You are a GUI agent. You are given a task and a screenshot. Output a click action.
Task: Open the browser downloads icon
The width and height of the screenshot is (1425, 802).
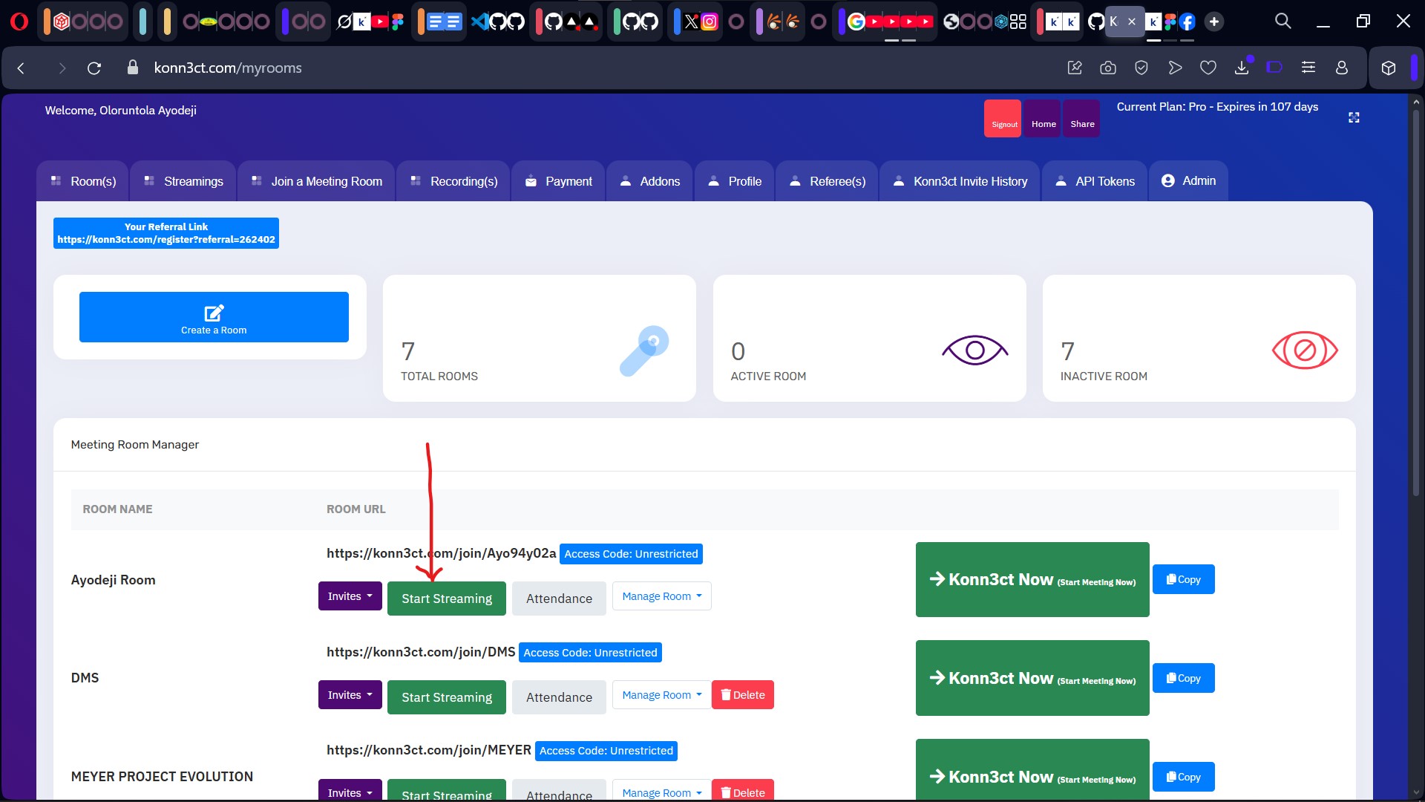tap(1242, 68)
